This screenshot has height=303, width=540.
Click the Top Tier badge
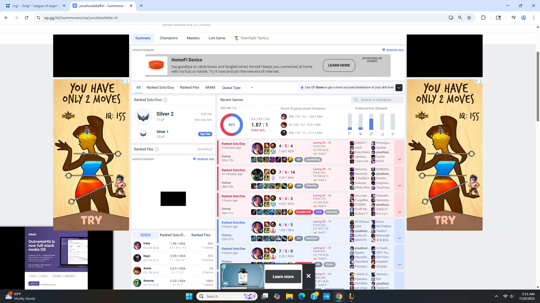coord(205,134)
